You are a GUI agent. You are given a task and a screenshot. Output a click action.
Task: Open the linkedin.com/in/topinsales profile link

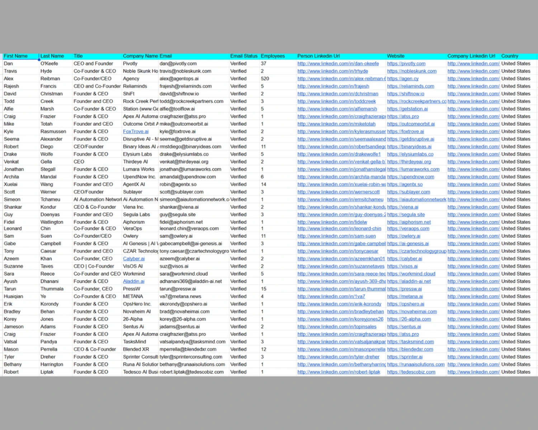[x=337, y=327]
